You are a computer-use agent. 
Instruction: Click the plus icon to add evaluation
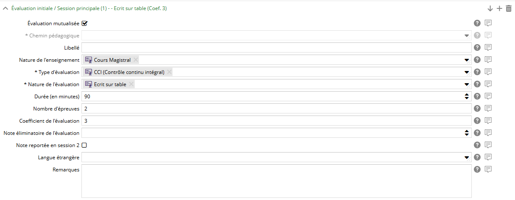point(499,8)
